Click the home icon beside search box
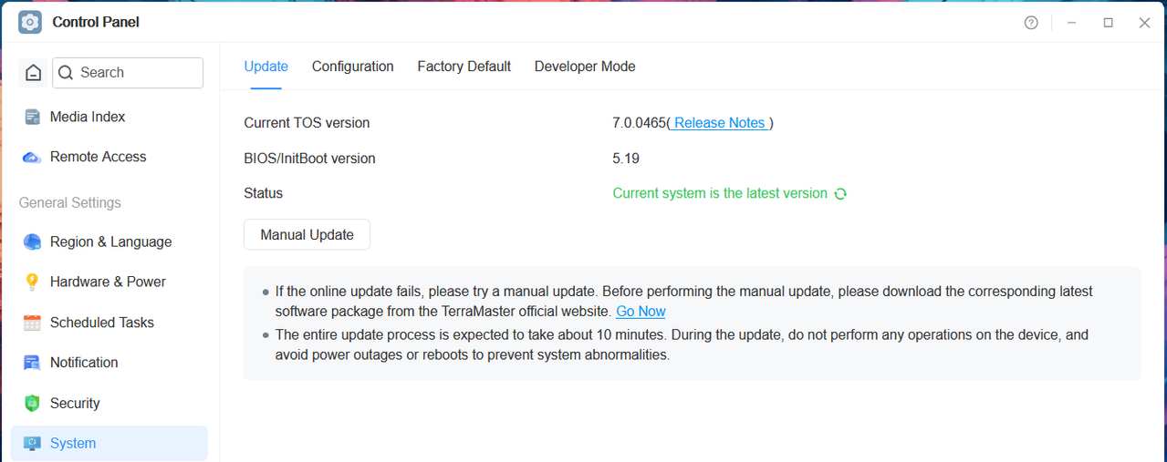This screenshot has height=462, width=1167. [34, 73]
